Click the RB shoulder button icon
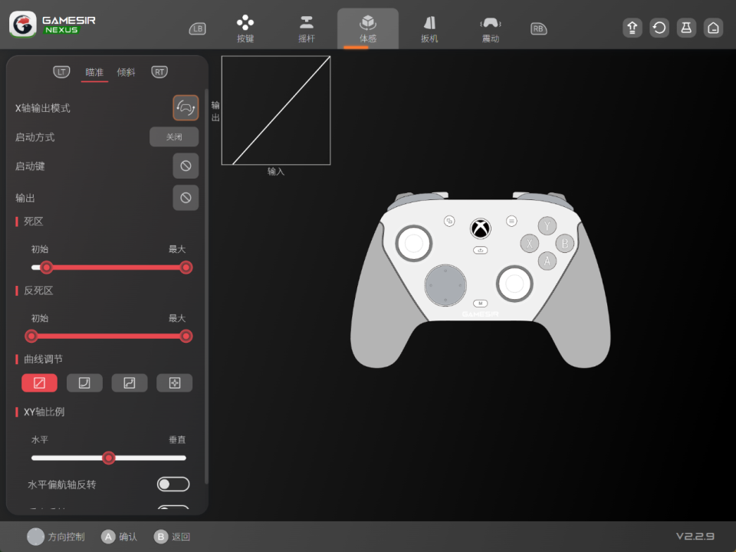 coord(538,28)
